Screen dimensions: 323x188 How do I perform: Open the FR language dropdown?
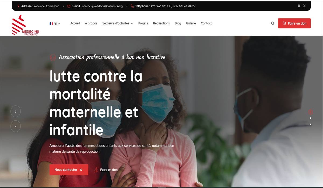(55, 24)
